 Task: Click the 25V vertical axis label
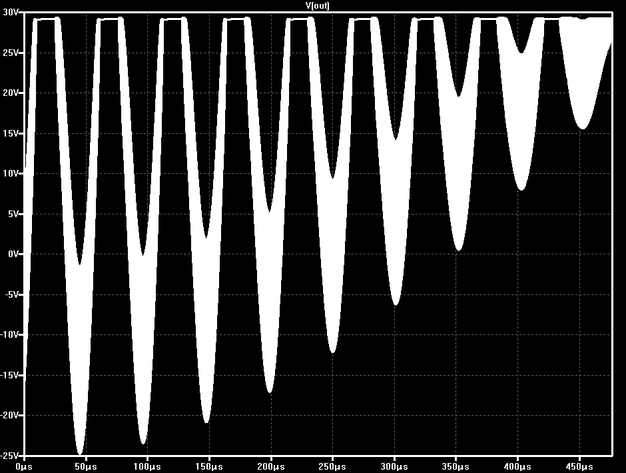pos(11,53)
